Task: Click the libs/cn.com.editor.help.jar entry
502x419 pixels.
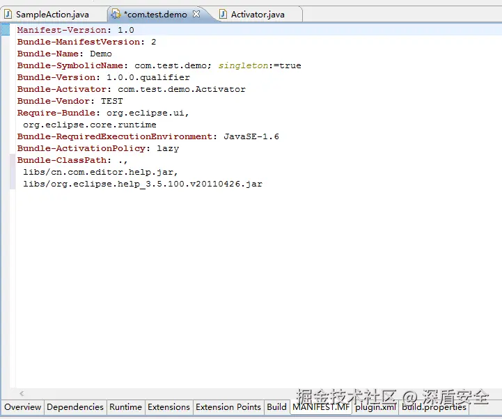Action: pyautogui.click(x=100, y=172)
